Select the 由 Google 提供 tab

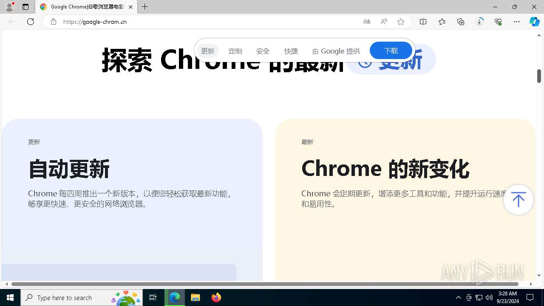pos(336,51)
